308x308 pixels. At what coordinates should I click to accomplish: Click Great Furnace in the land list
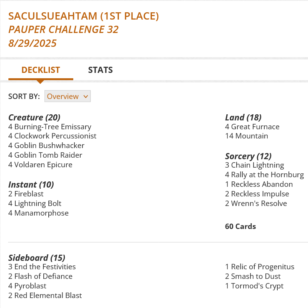pos(255,127)
